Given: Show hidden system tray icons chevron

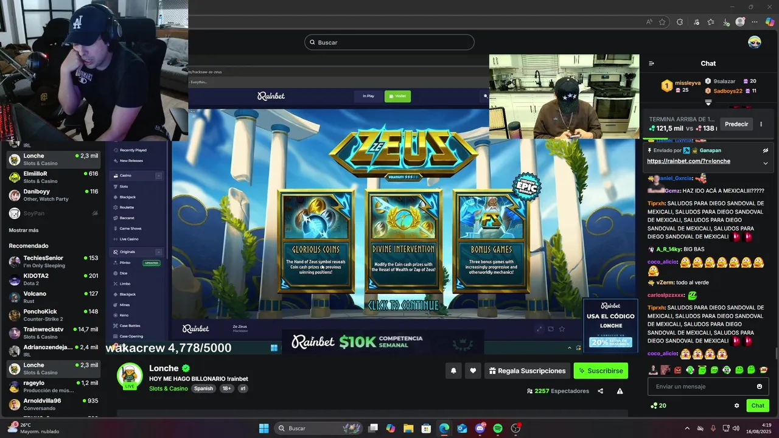Looking at the screenshot, I should pos(687,428).
